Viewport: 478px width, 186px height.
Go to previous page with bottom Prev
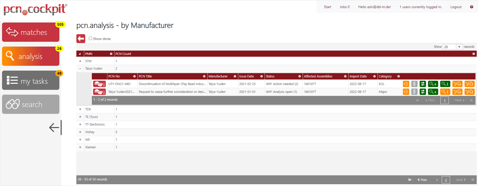(422, 180)
